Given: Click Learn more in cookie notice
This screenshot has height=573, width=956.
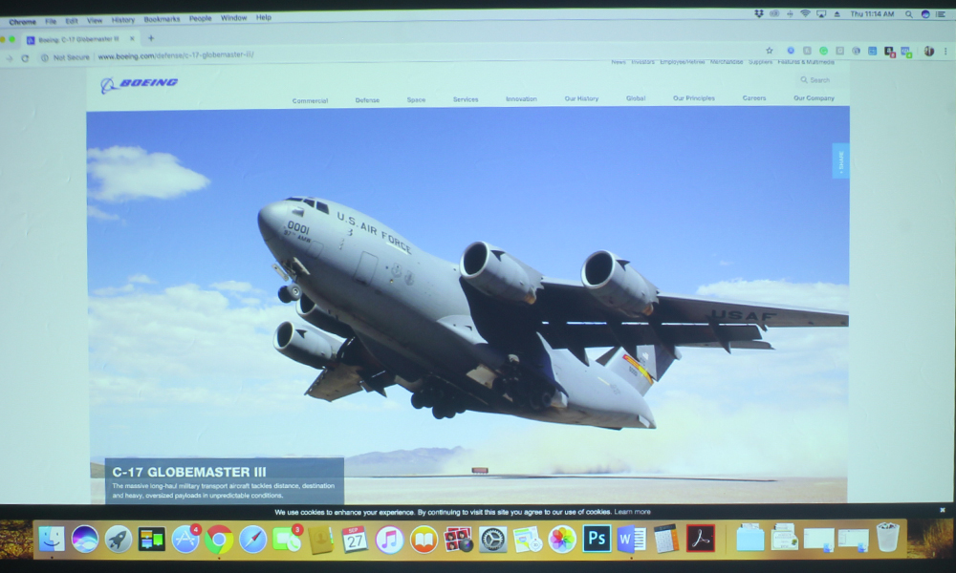Looking at the screenshot, I should 632,512.
